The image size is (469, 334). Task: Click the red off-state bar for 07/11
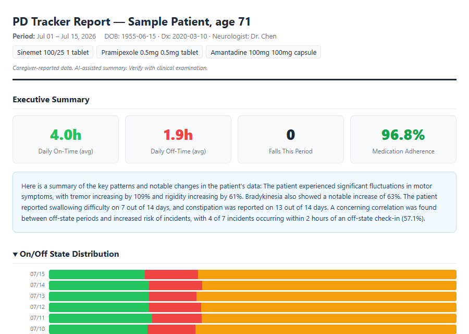click(177, 318)
